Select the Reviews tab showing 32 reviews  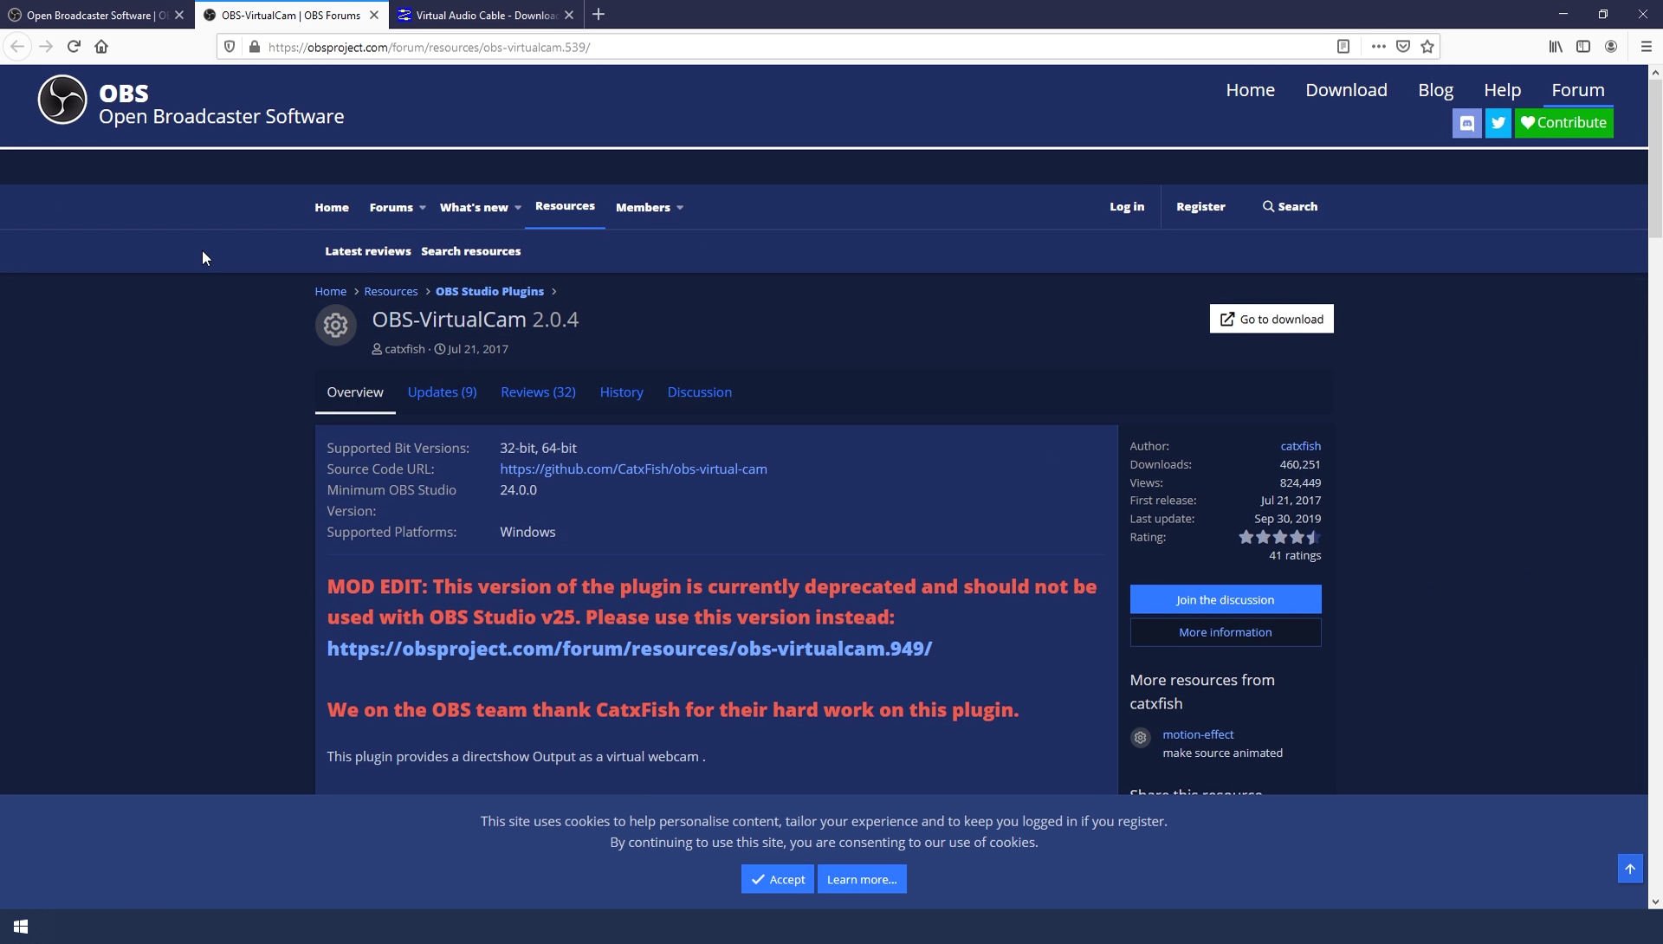pos(538,391)
